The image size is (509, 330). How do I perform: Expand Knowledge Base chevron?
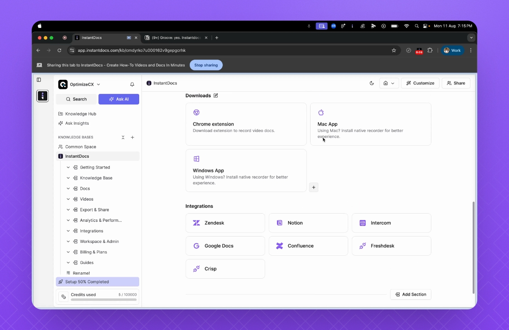68,178
